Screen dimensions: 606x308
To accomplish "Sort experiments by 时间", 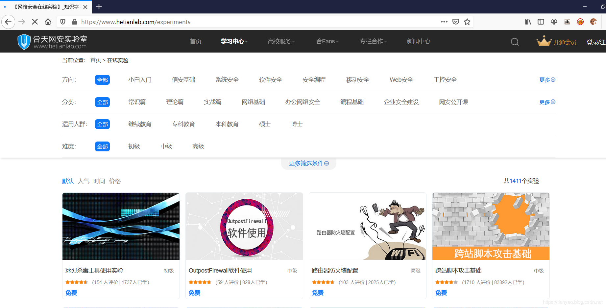I will pos(99,181).
